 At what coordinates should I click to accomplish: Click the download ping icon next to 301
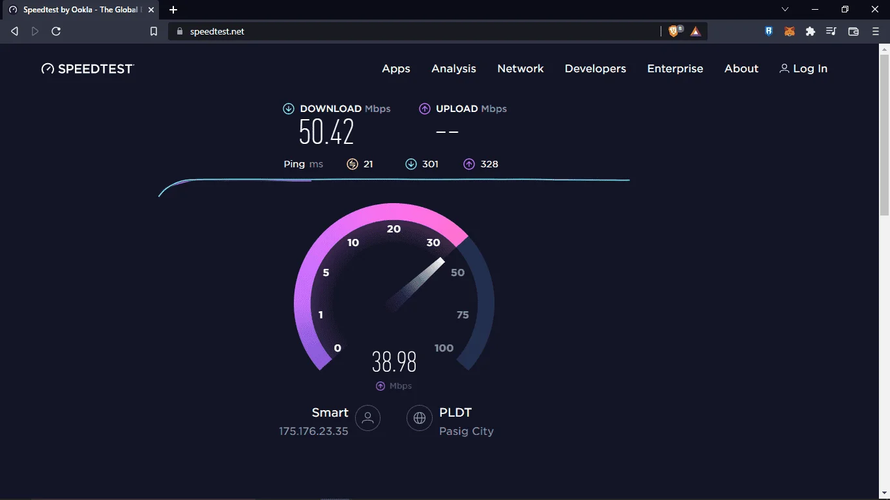[x=411, y=164]
